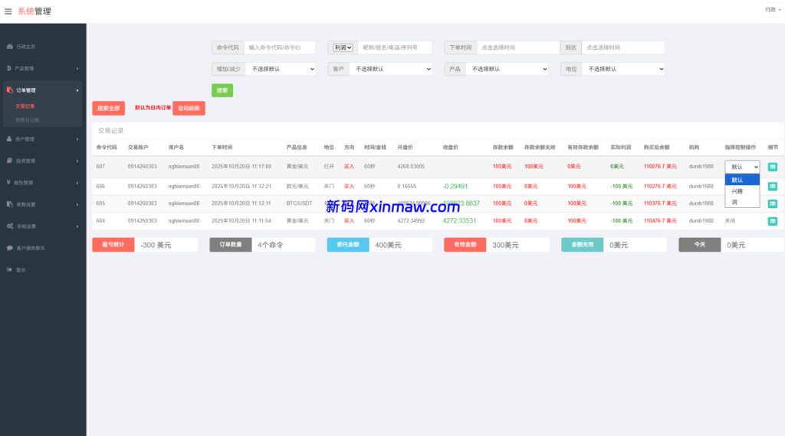
Task: Select 洞 option in open list
Action: (742, 202)
